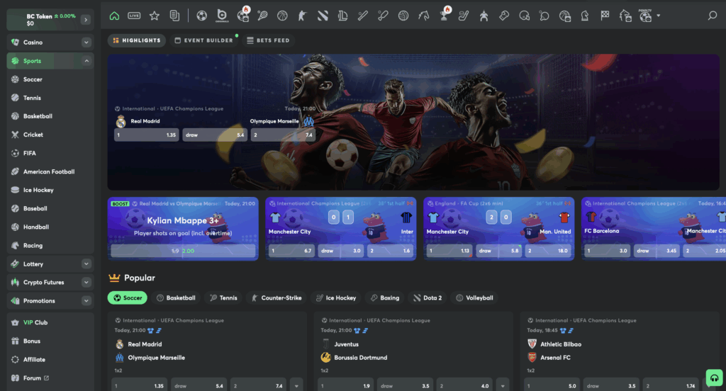The image size is (726, 391).
Task: Switch to the Bets Feed tab
Action: coord(268,40)
